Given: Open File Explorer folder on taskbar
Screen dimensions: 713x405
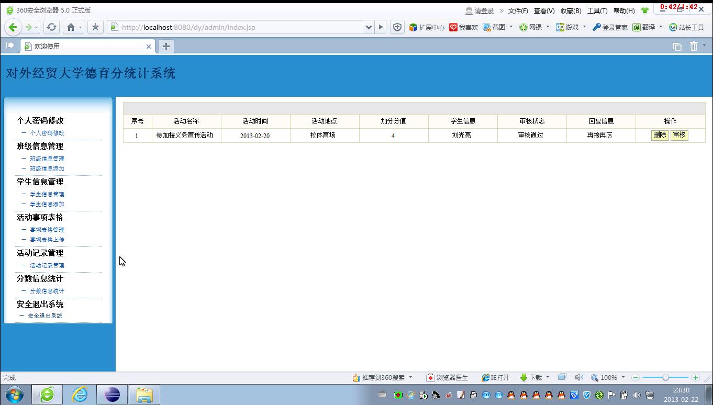Looking at the screenshot, I should coord(144,395).
